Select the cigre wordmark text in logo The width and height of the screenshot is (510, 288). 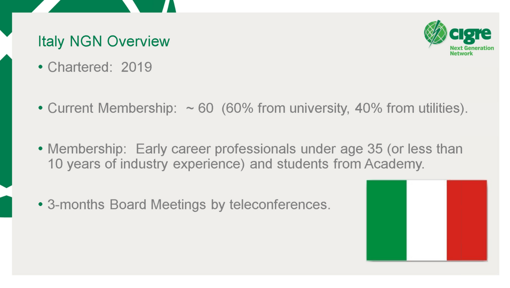coord(470,34)
